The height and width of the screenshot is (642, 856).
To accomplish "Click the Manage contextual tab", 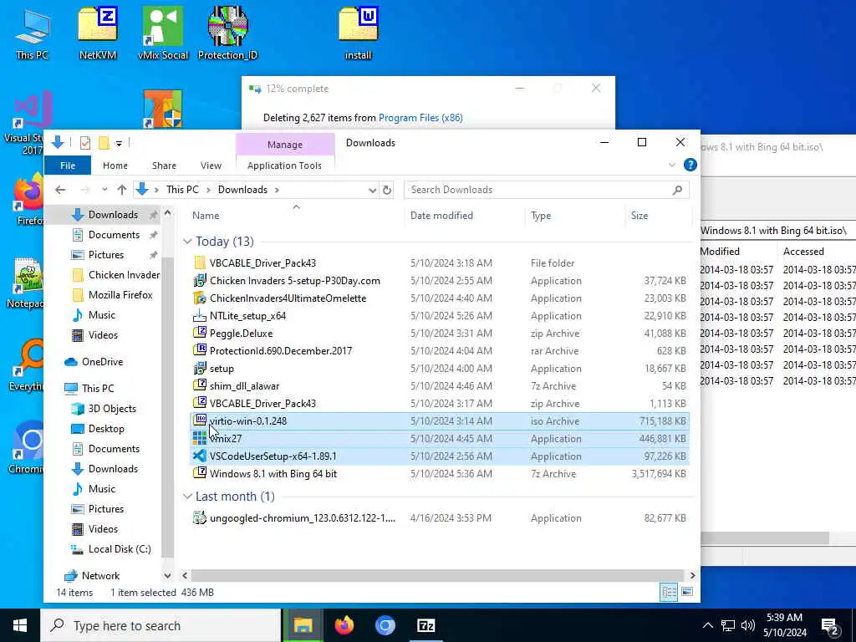I will (285, 145).
